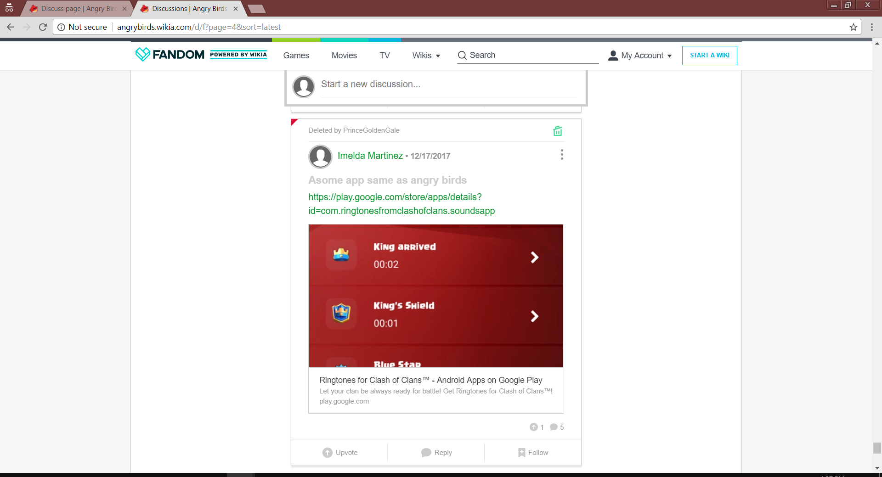
Task: Go back using the browser back arrow
Action: click(11, 27)
